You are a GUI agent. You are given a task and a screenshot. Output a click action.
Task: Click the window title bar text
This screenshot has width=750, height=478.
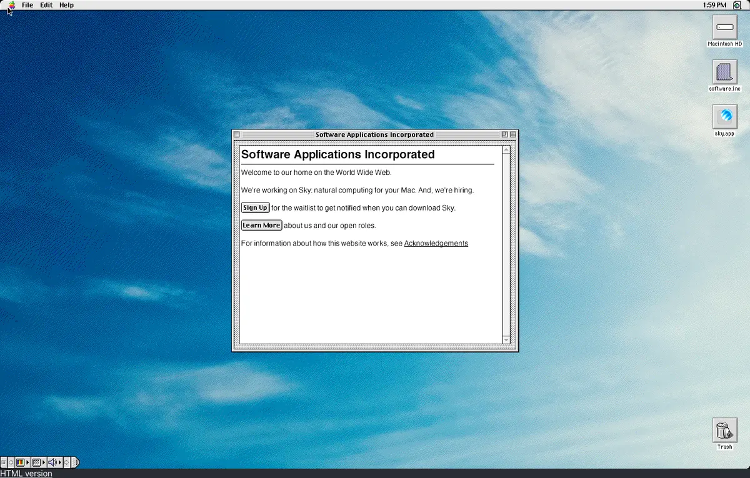tap(374, 134)
